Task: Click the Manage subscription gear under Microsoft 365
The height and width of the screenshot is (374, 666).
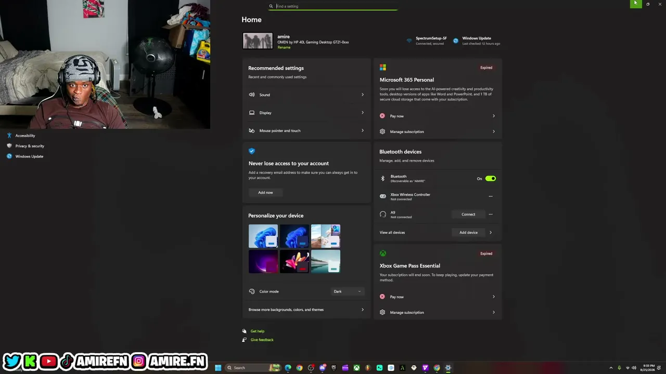Action: pyautogui.click(x=382, y=131)
